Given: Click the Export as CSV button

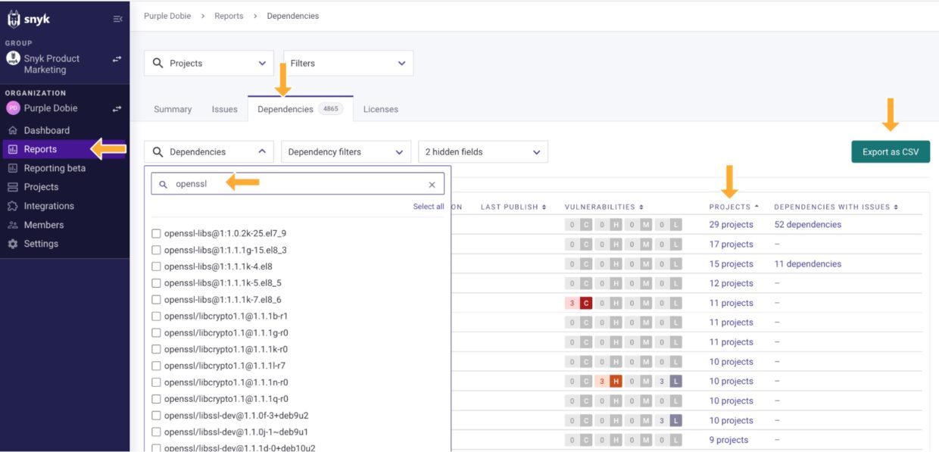Looking at the screenshot, I should point(890,152).
